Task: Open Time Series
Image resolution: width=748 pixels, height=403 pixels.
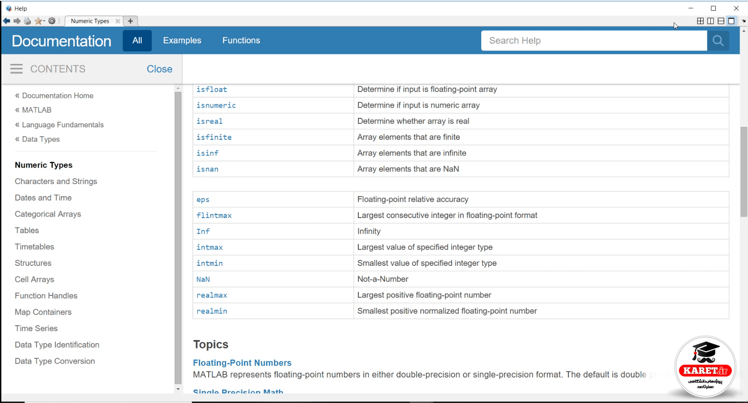Action: [x=36, y=328]
